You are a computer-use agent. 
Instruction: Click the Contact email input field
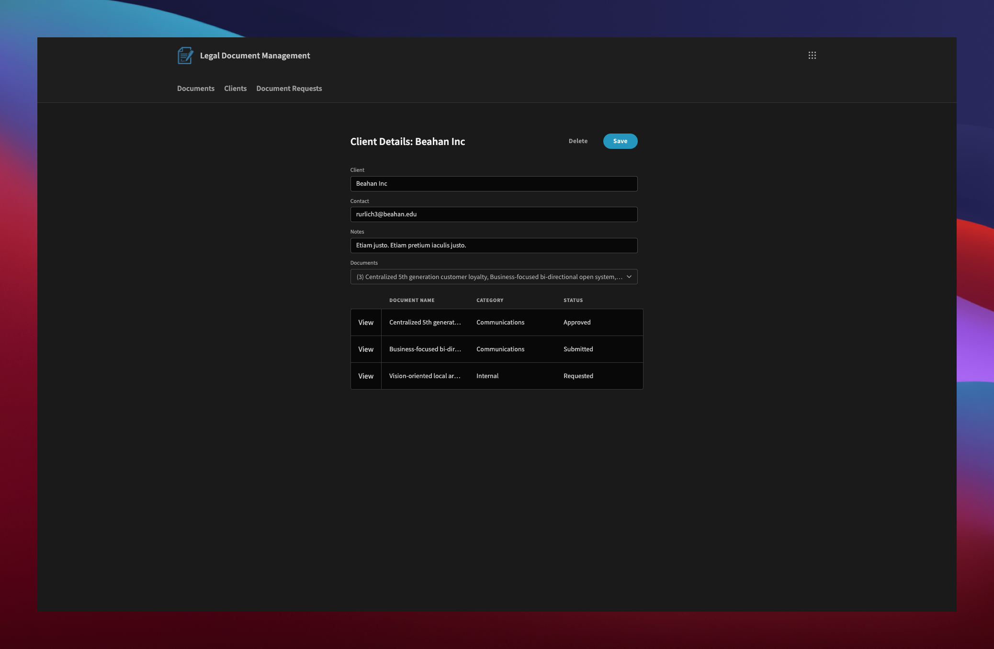pyautogui.click(x=493, y=214)
